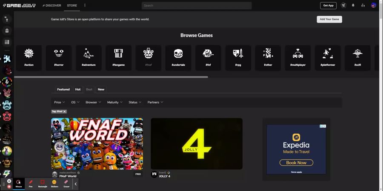This screenshot has width=383, height=191.
Task: Open the #undertale category tile
Action: click(x=178, y=58)
